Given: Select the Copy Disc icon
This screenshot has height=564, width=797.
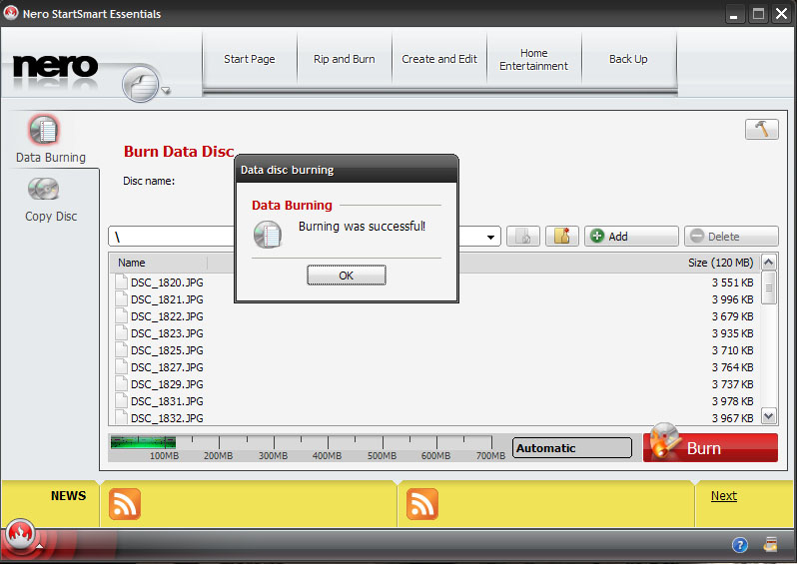Looking at the screenshot, I should point(44,189).
